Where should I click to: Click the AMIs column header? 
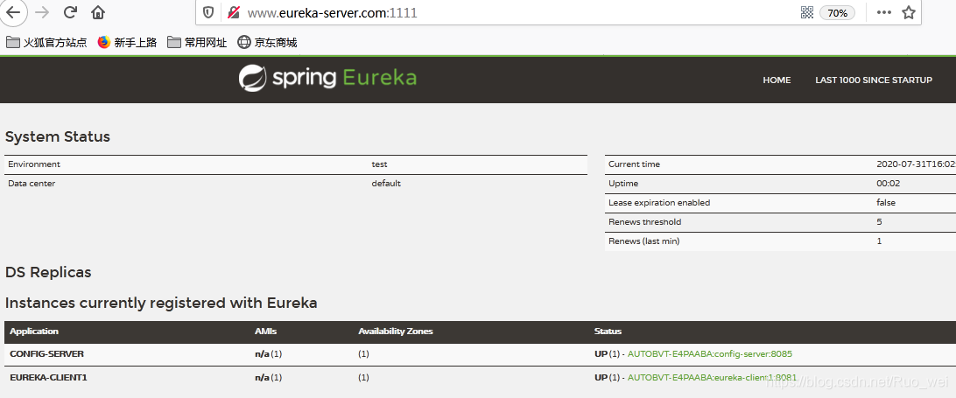tap(265, 331)
